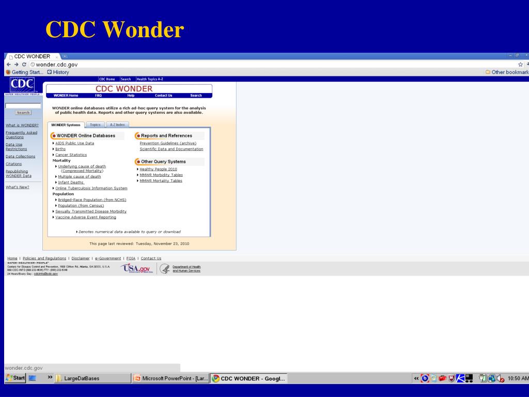This screenshot has height=397, width=529.
Task: Open Multiple cause of death link
Action: (x=79, y=177)
